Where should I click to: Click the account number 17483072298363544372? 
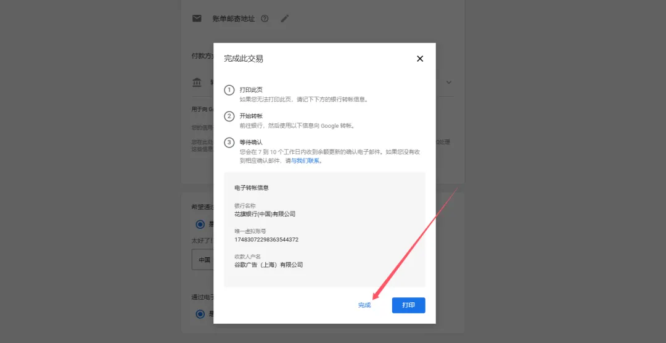tap(266, 240)
